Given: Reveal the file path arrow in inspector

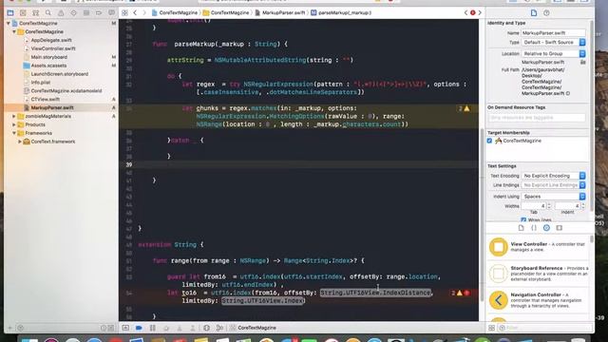Looking at the screenshot, I should tap(568, 93).
